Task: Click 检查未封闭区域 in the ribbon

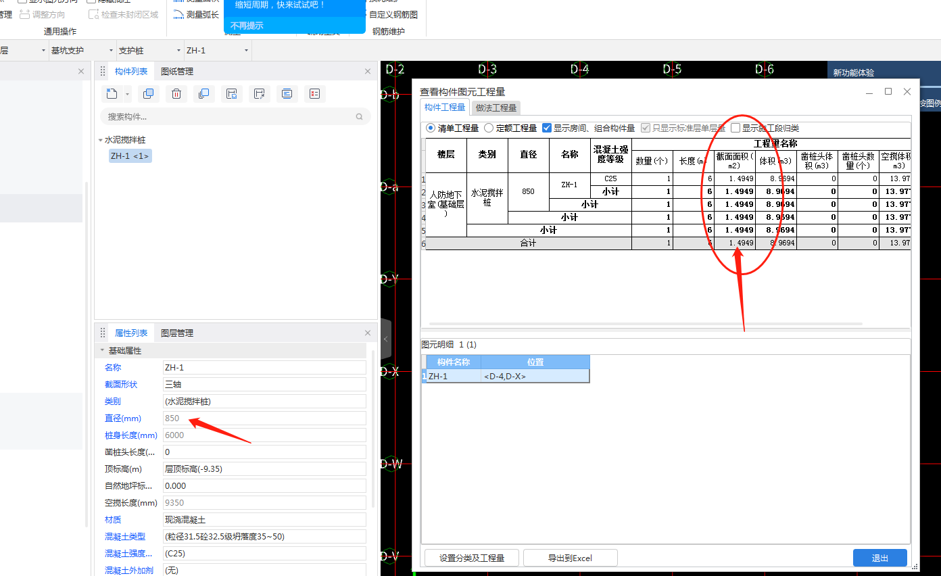Action: [124, 14]
